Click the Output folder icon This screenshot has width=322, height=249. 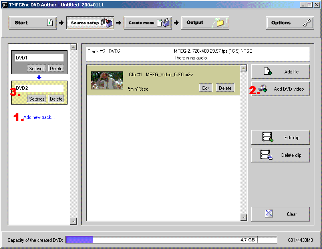click(220, 23)
